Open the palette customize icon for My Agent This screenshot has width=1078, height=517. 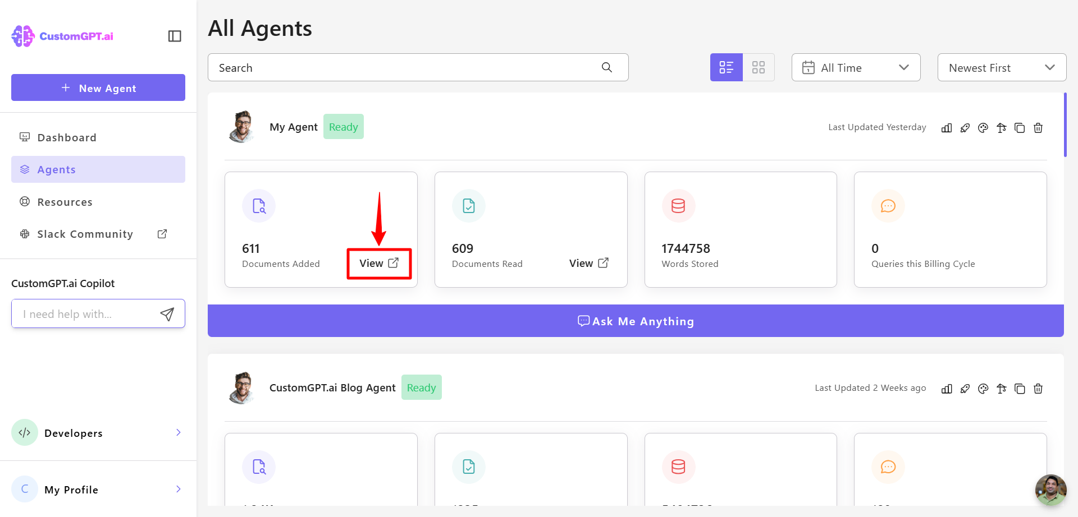[983, 128]
